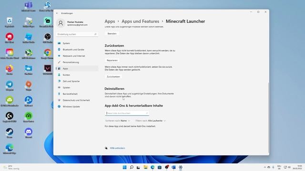Click the add-ons list search field

coord(127,113)
